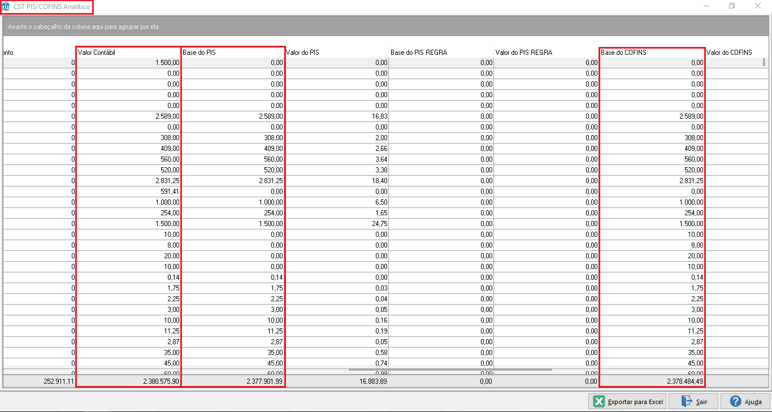Select Base do PIS cell 409,00
This screenshot has height=412, width=772.
(x=233, y=149)
